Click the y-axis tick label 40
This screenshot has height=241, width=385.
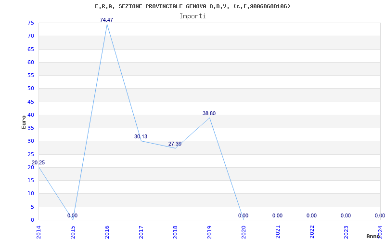tap(31, 115)
